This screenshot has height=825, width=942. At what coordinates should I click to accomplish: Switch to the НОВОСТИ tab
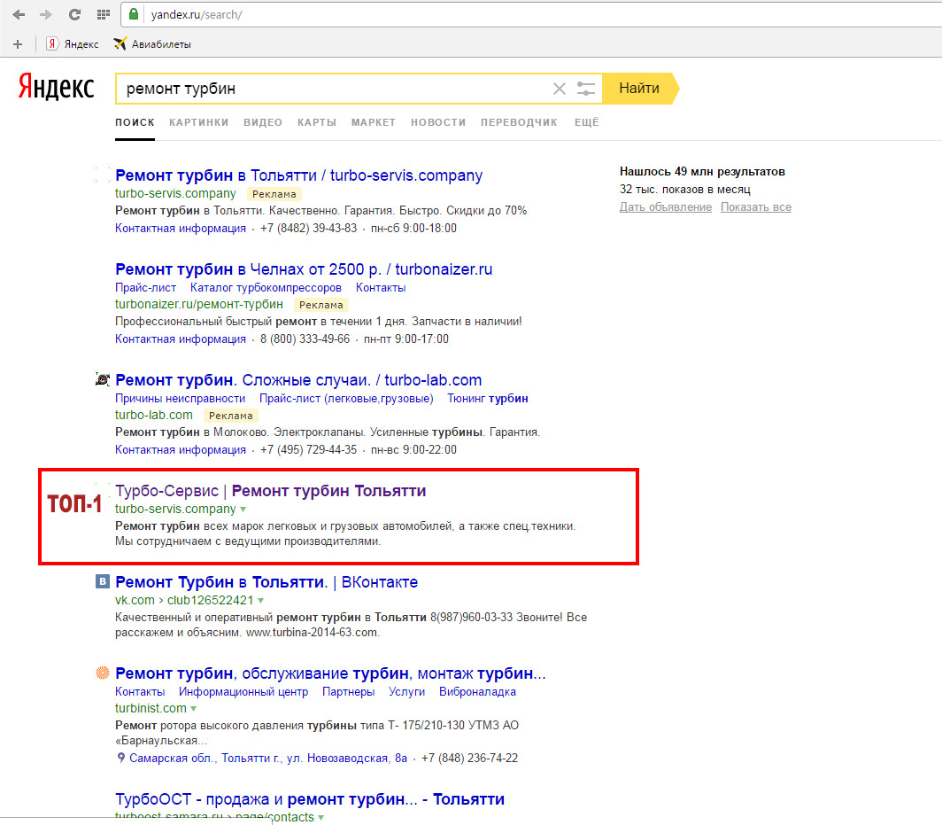(x=438, y=122)
